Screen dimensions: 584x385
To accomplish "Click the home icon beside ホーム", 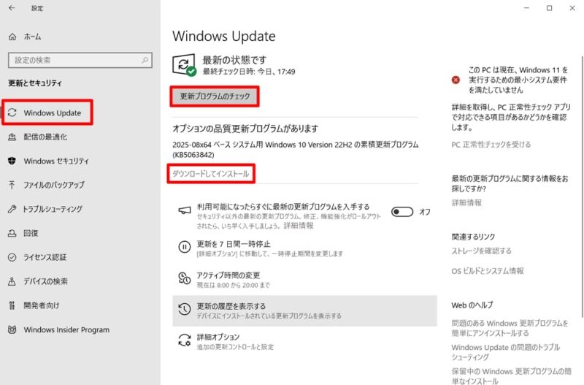I will click(12, 37).
